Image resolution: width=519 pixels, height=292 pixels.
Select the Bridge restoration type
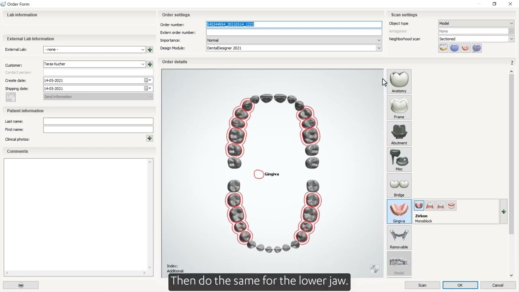399,185
